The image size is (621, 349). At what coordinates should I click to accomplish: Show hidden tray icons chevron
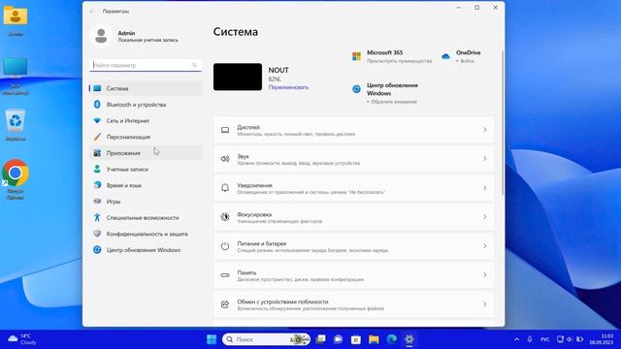pos(517,339)
